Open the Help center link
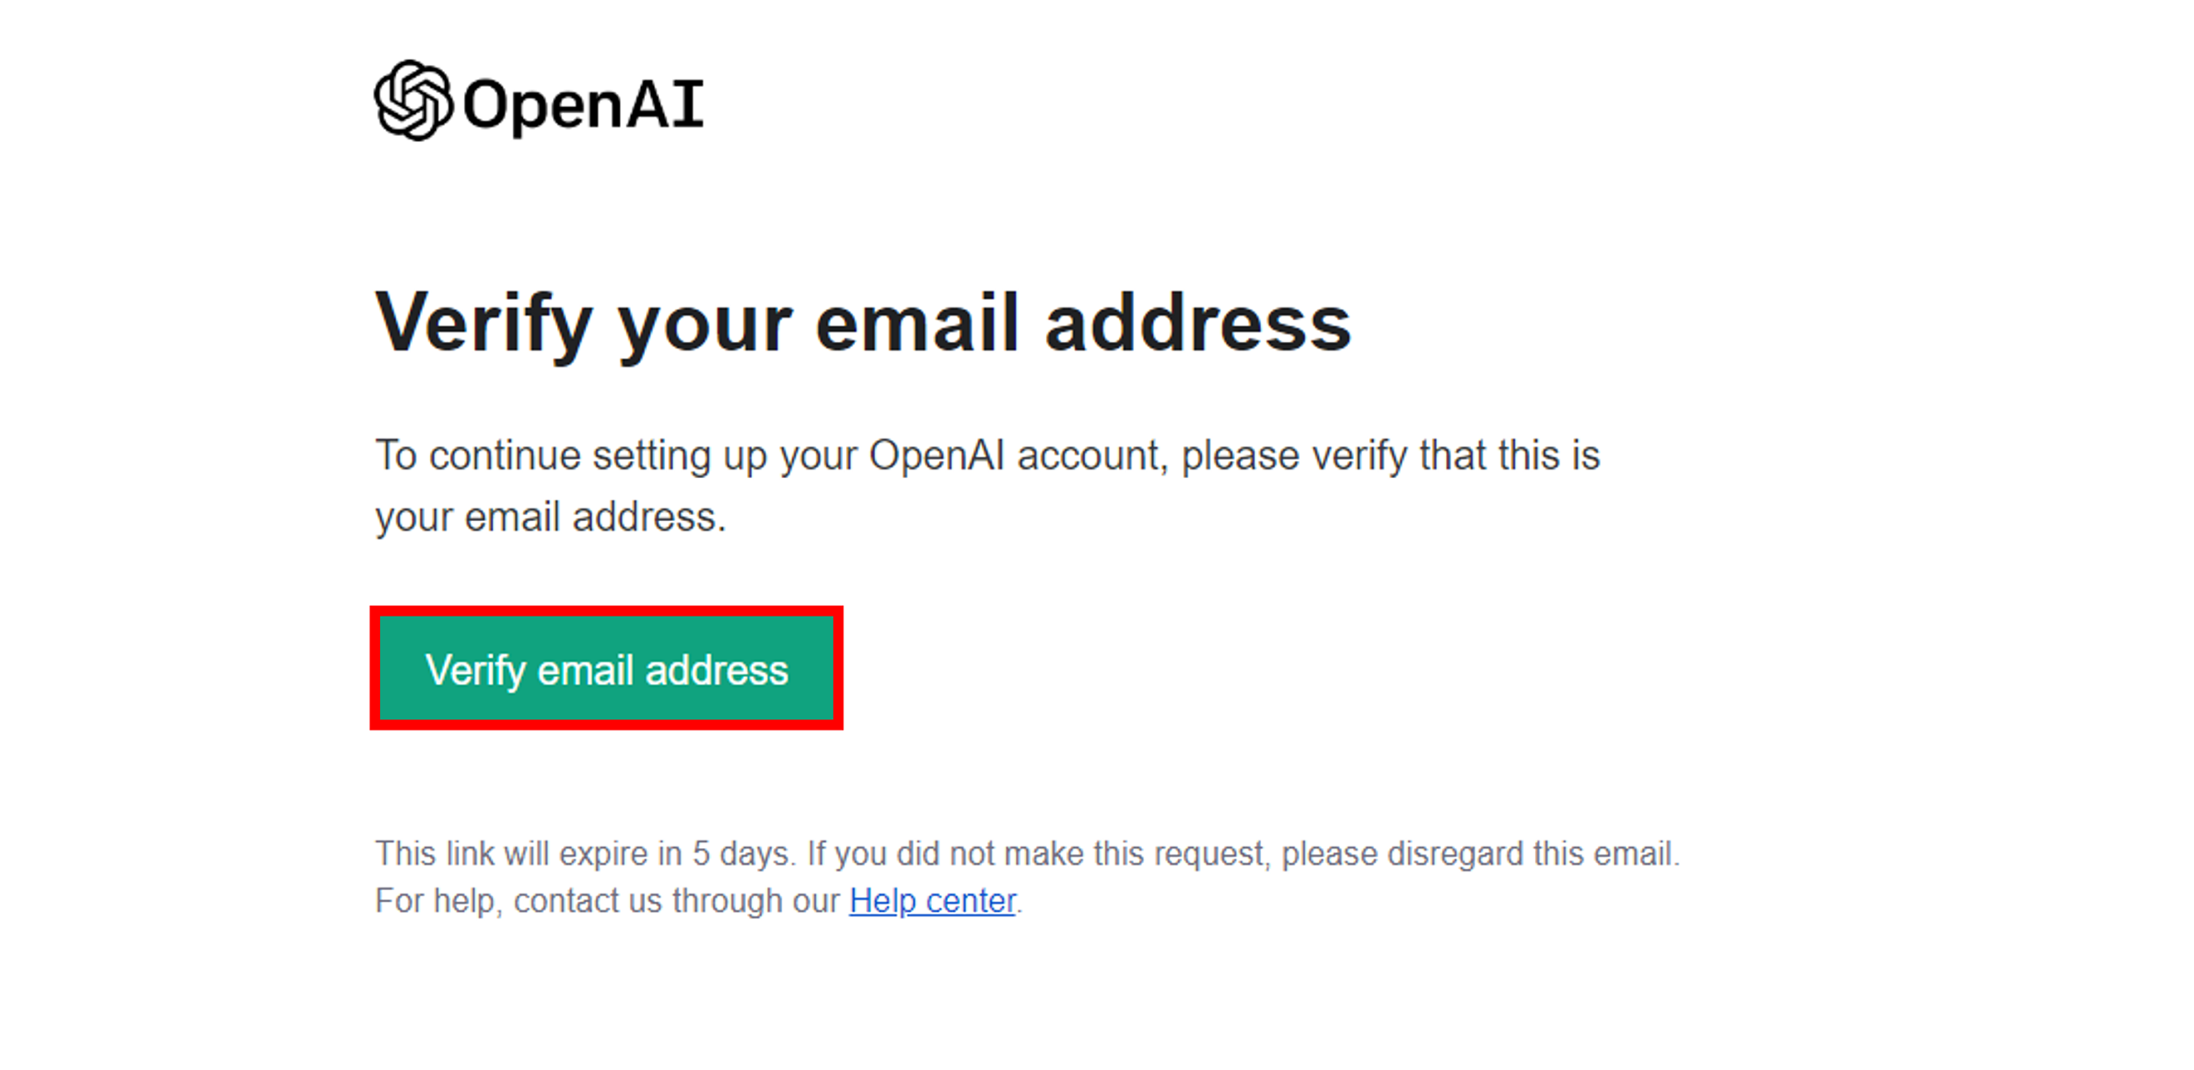The height and width of the screenshot is (1070, 2194). pyautogui.click(x=932, y=901)
